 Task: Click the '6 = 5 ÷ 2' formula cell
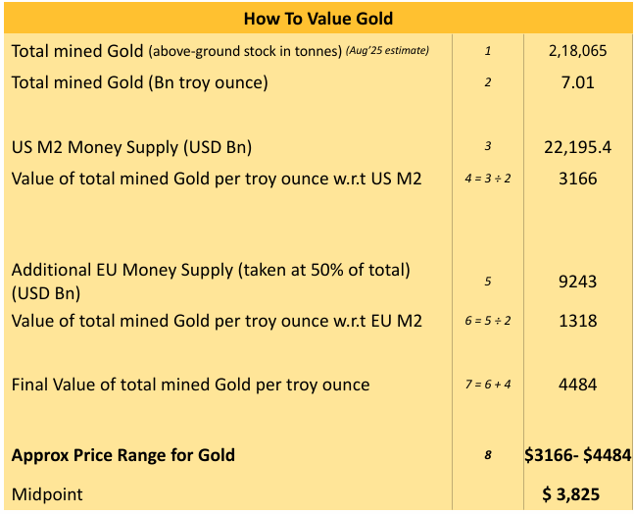point(487,321)
